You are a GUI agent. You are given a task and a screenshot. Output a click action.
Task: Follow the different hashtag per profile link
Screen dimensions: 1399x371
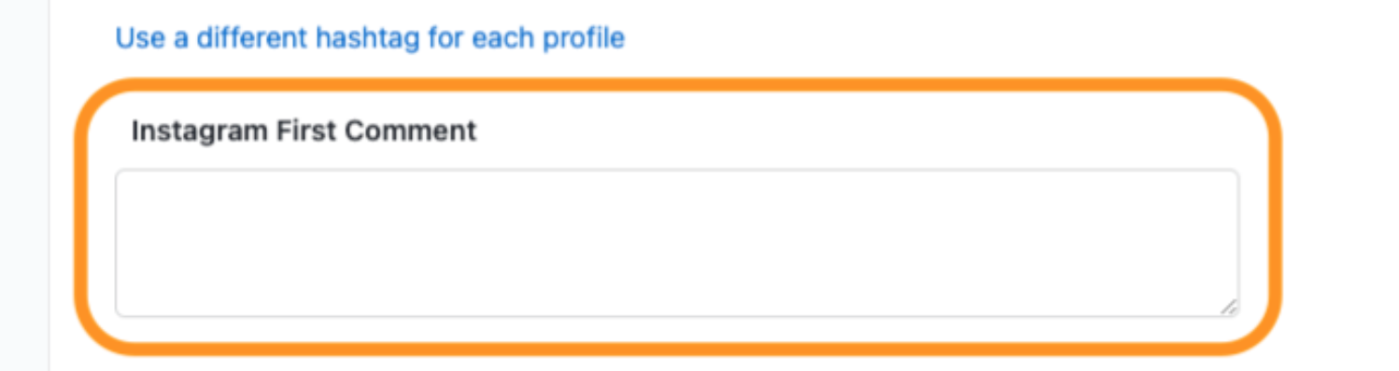(x=370, y=39)
